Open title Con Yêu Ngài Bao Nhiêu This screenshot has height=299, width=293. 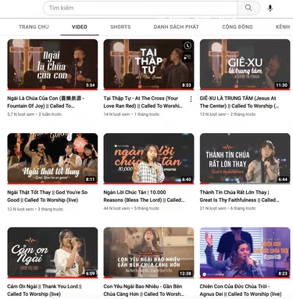(144, 290)
